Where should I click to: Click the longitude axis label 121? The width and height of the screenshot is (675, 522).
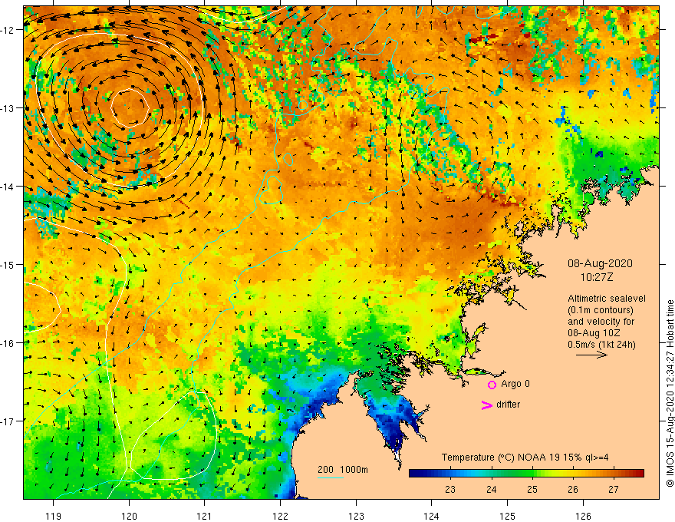204,516
